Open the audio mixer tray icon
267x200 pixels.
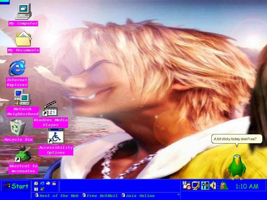click(x=205, y=186)
